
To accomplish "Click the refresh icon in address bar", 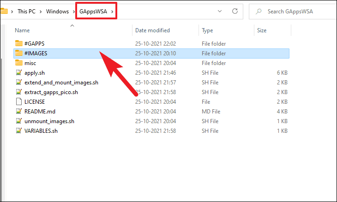I will tap(235, 11).
